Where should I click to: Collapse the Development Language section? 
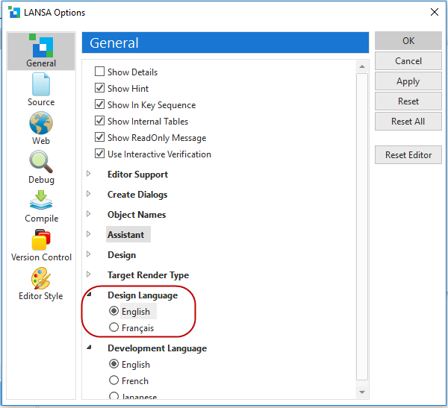point(90,348)
